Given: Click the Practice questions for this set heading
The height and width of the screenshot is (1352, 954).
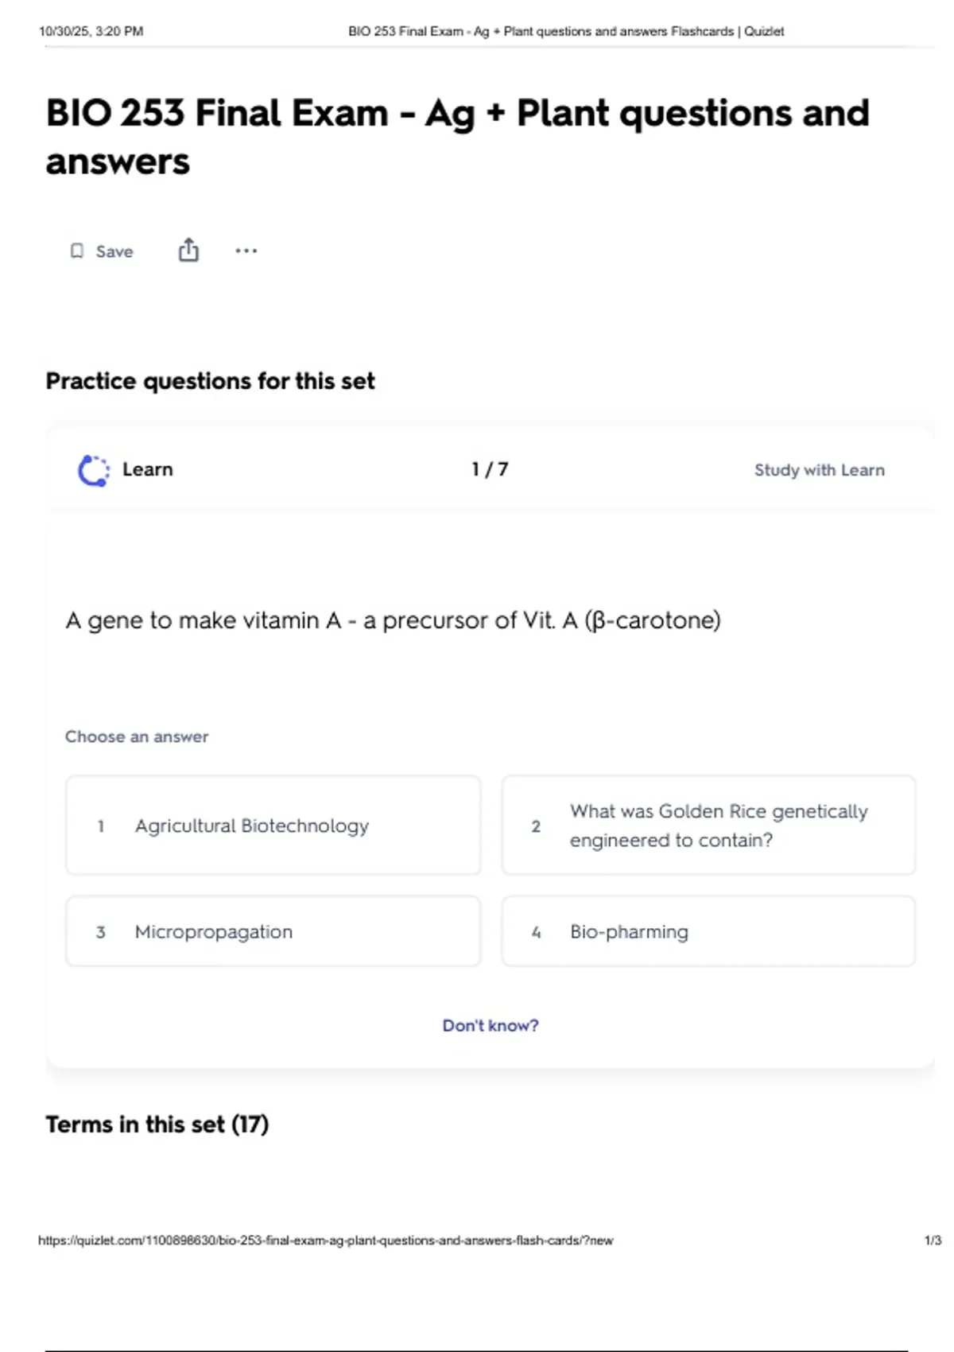Looking at the screenshot, I should [x=210, y=381].
